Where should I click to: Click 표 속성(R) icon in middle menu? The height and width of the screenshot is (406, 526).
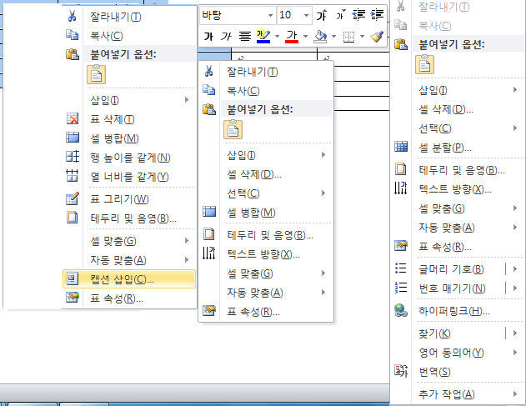click(209, 311)
